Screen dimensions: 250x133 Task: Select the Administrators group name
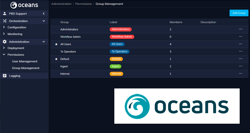(x=69, y=30)
